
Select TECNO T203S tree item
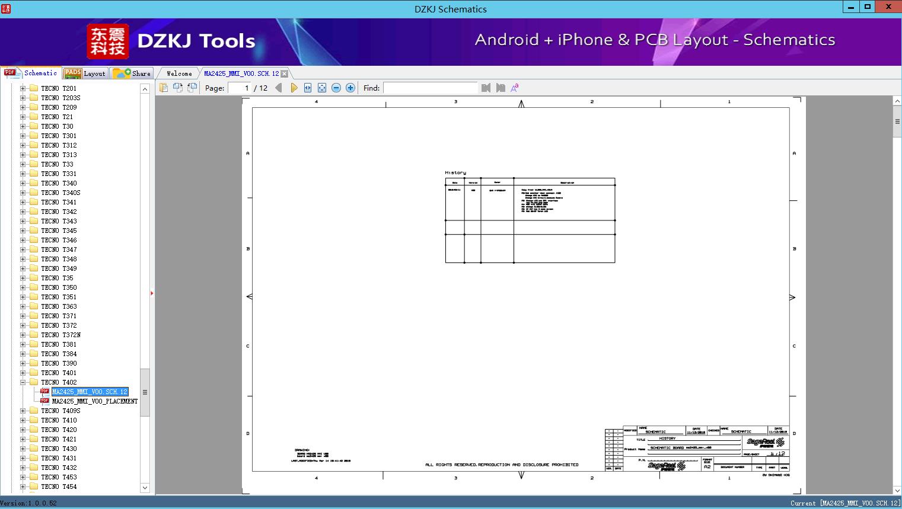pyautogui.click(x=60, y=98)
